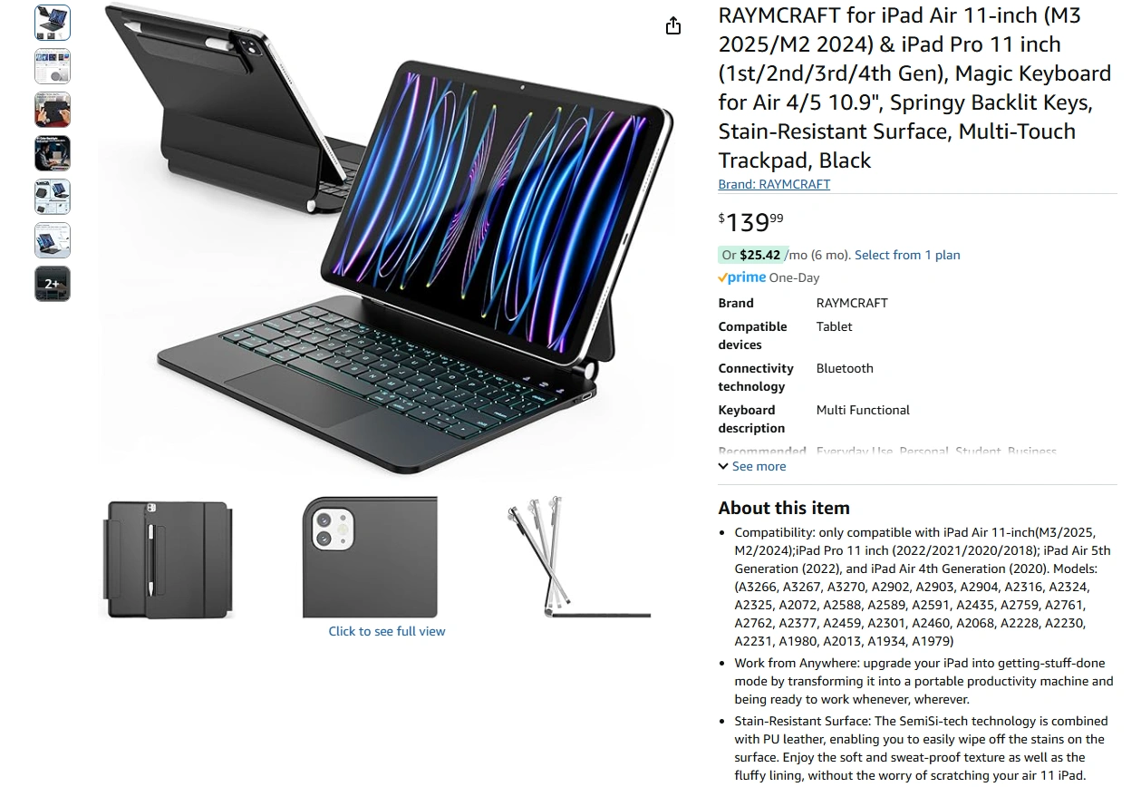Click the $139.99 price
The height and width of the screenshot is (787, 1141).
click(x=751, y=221)
